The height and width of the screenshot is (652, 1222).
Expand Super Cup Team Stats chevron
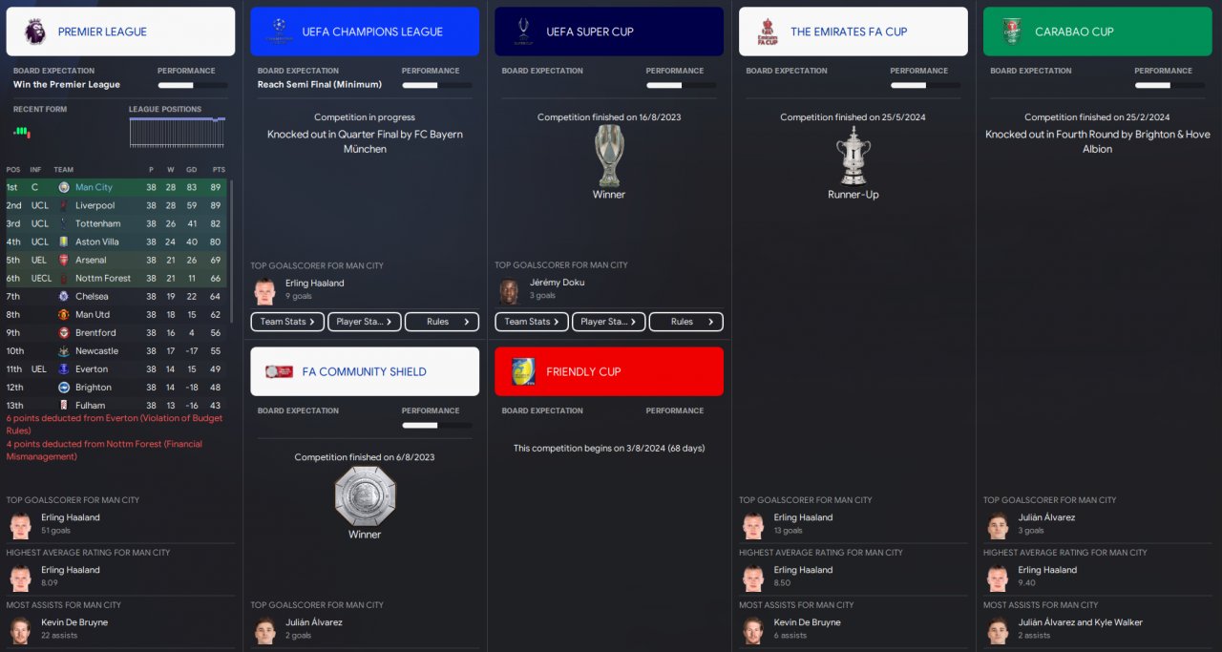point(557,322)
